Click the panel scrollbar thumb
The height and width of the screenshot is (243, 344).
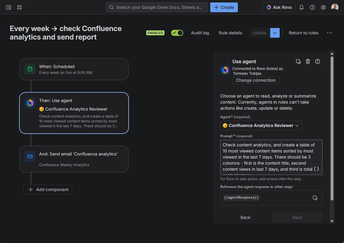tap(332, 129)
